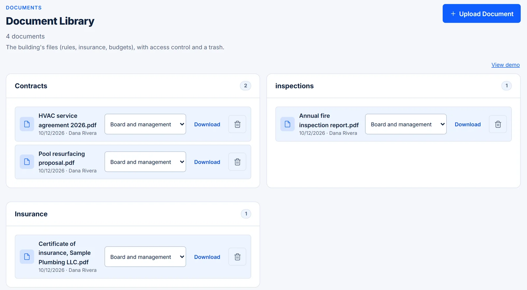Remove Certificate of insurance file with trash icon
Viewport: 527px width, 290px height.
click(237, 257)
